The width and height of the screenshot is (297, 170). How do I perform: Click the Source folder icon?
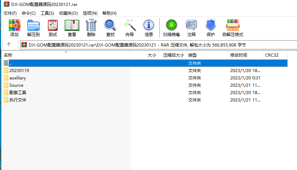(x=6, y=85)
